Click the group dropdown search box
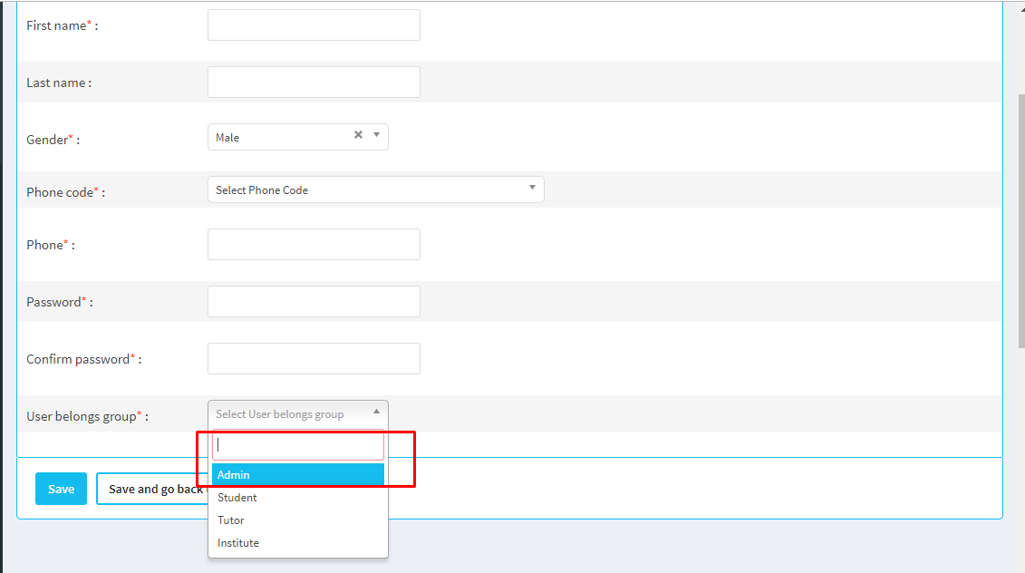 [297, 445]
